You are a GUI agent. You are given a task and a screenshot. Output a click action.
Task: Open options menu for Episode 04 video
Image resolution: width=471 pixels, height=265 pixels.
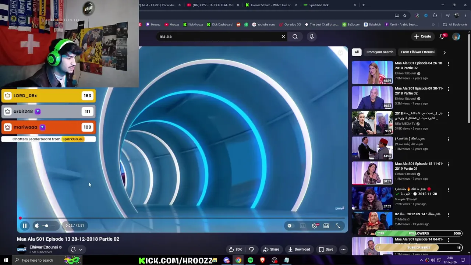[x=448, y=64]
